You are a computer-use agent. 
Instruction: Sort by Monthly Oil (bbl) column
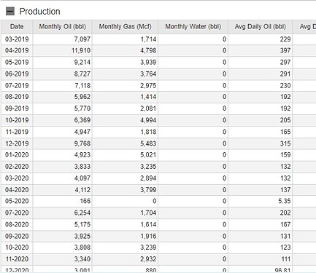[x=63, y=26]
